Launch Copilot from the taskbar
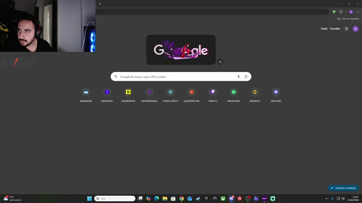The image size is (362, 203). click(148, 198)
